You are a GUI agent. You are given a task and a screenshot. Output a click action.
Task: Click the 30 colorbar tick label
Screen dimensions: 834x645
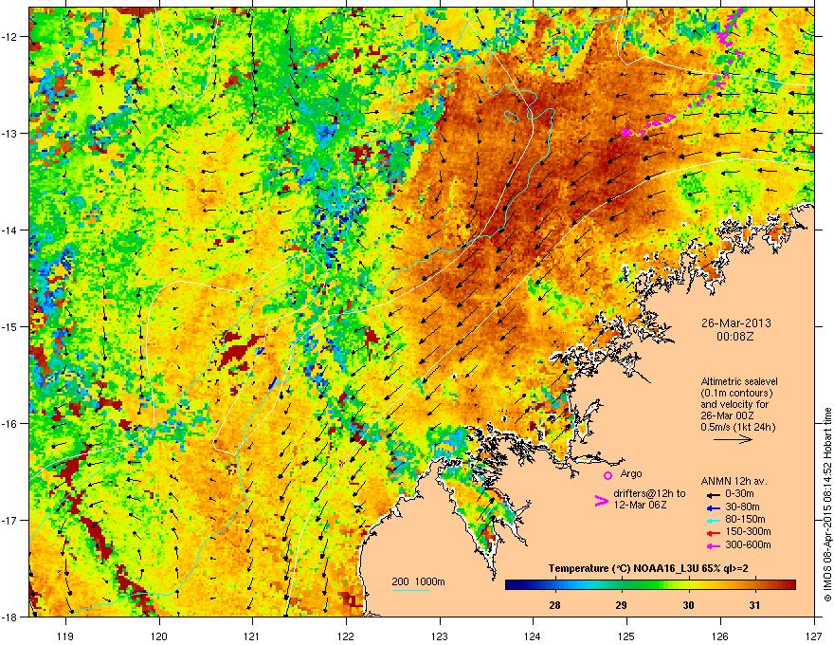click(688, 605)
